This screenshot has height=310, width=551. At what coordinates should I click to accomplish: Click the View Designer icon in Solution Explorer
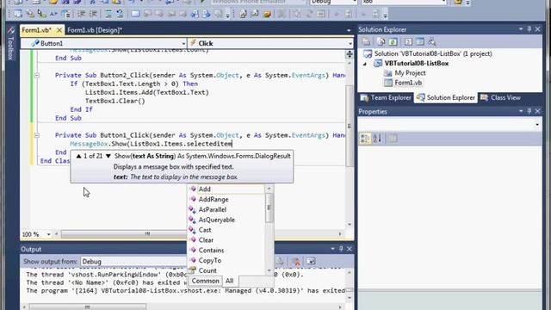(420, 42)
